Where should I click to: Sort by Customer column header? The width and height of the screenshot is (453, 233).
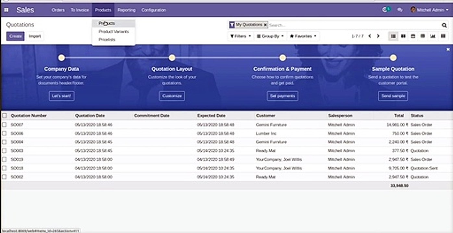point(265,116)
